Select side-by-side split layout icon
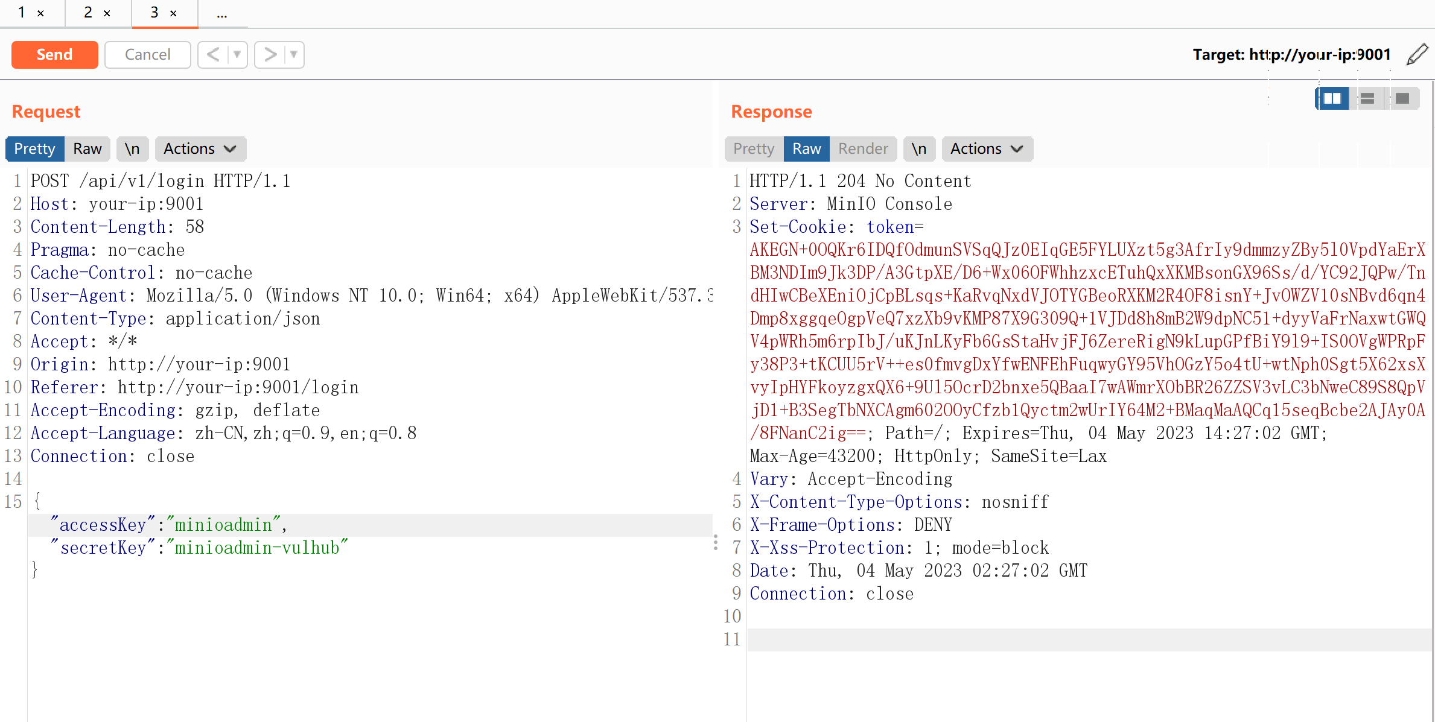 coord(1332,98)
